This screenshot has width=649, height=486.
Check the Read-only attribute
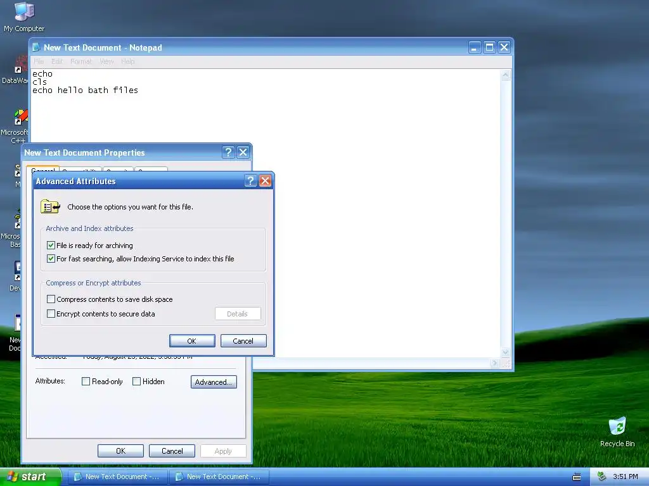86,382
